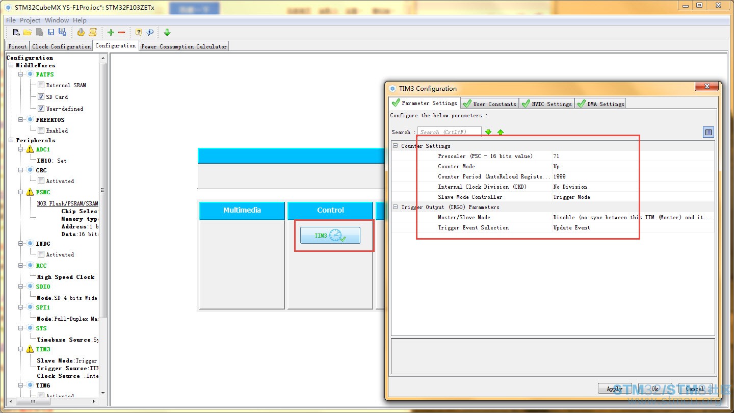Image resolution: width=734 pixels, height=413 pixels.
Task: Generate code with the gear icon
Action: (81, 32)
